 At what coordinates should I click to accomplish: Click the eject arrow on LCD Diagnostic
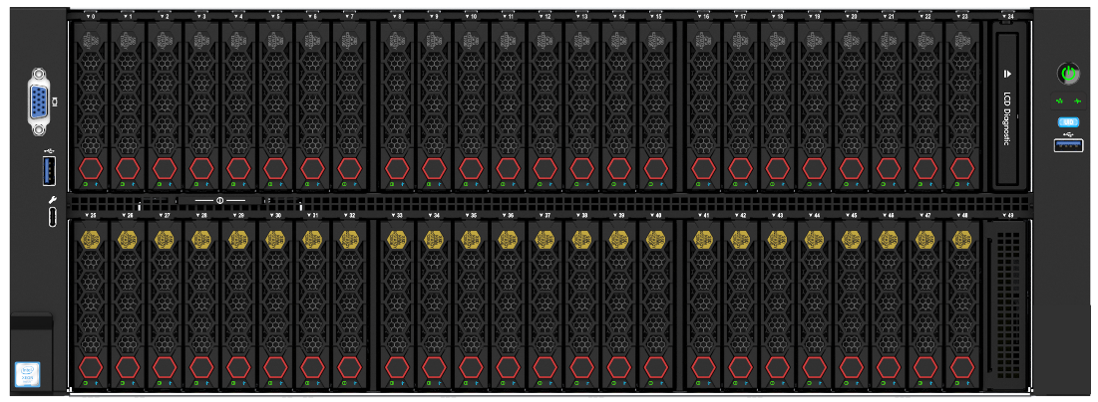[1007, 73]
